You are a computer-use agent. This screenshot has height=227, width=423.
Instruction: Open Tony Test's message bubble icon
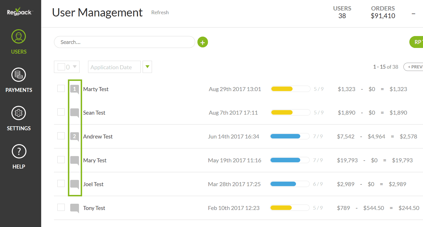click(x=74, y=208)
